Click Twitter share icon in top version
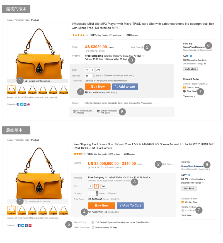This screenshot has height=243, width=223. 21,104
